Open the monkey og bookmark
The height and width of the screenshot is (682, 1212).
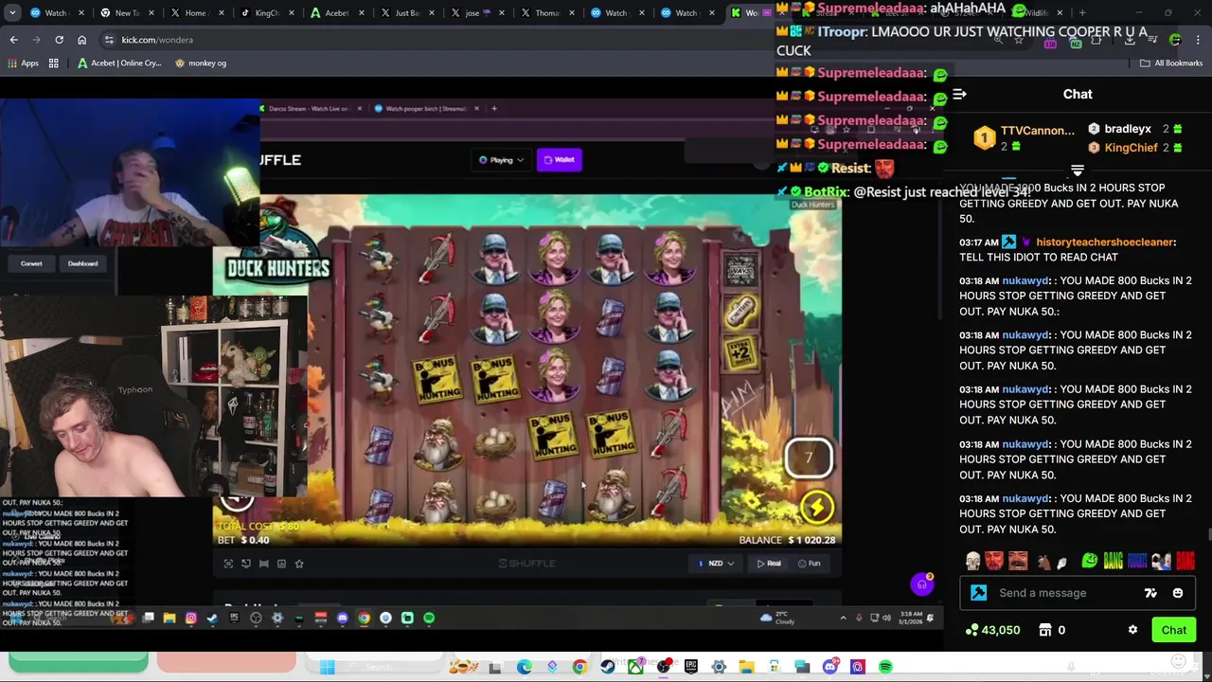(201, 63)
